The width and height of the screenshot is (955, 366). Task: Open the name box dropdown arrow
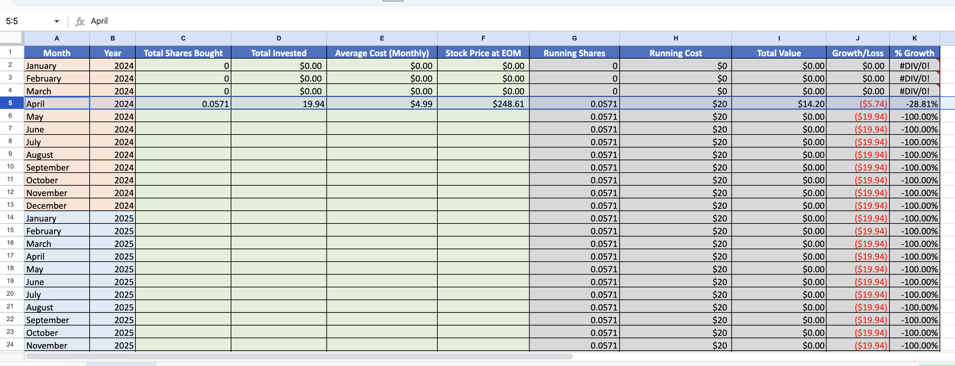(57, 21)
